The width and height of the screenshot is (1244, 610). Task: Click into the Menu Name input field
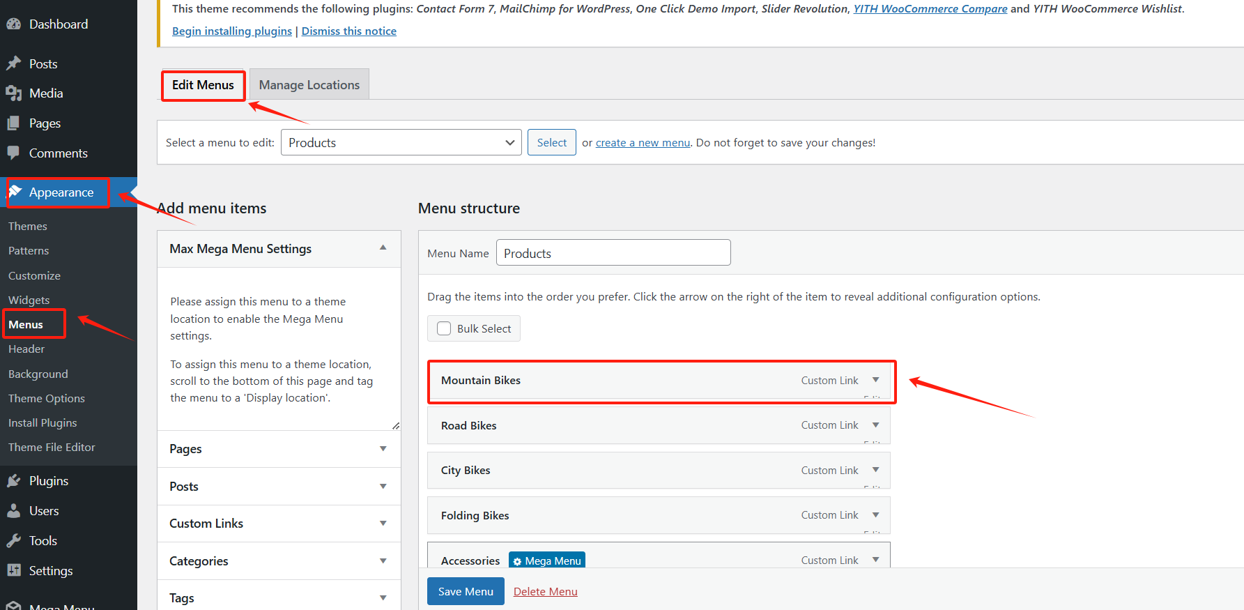click(x=613, y=252)
